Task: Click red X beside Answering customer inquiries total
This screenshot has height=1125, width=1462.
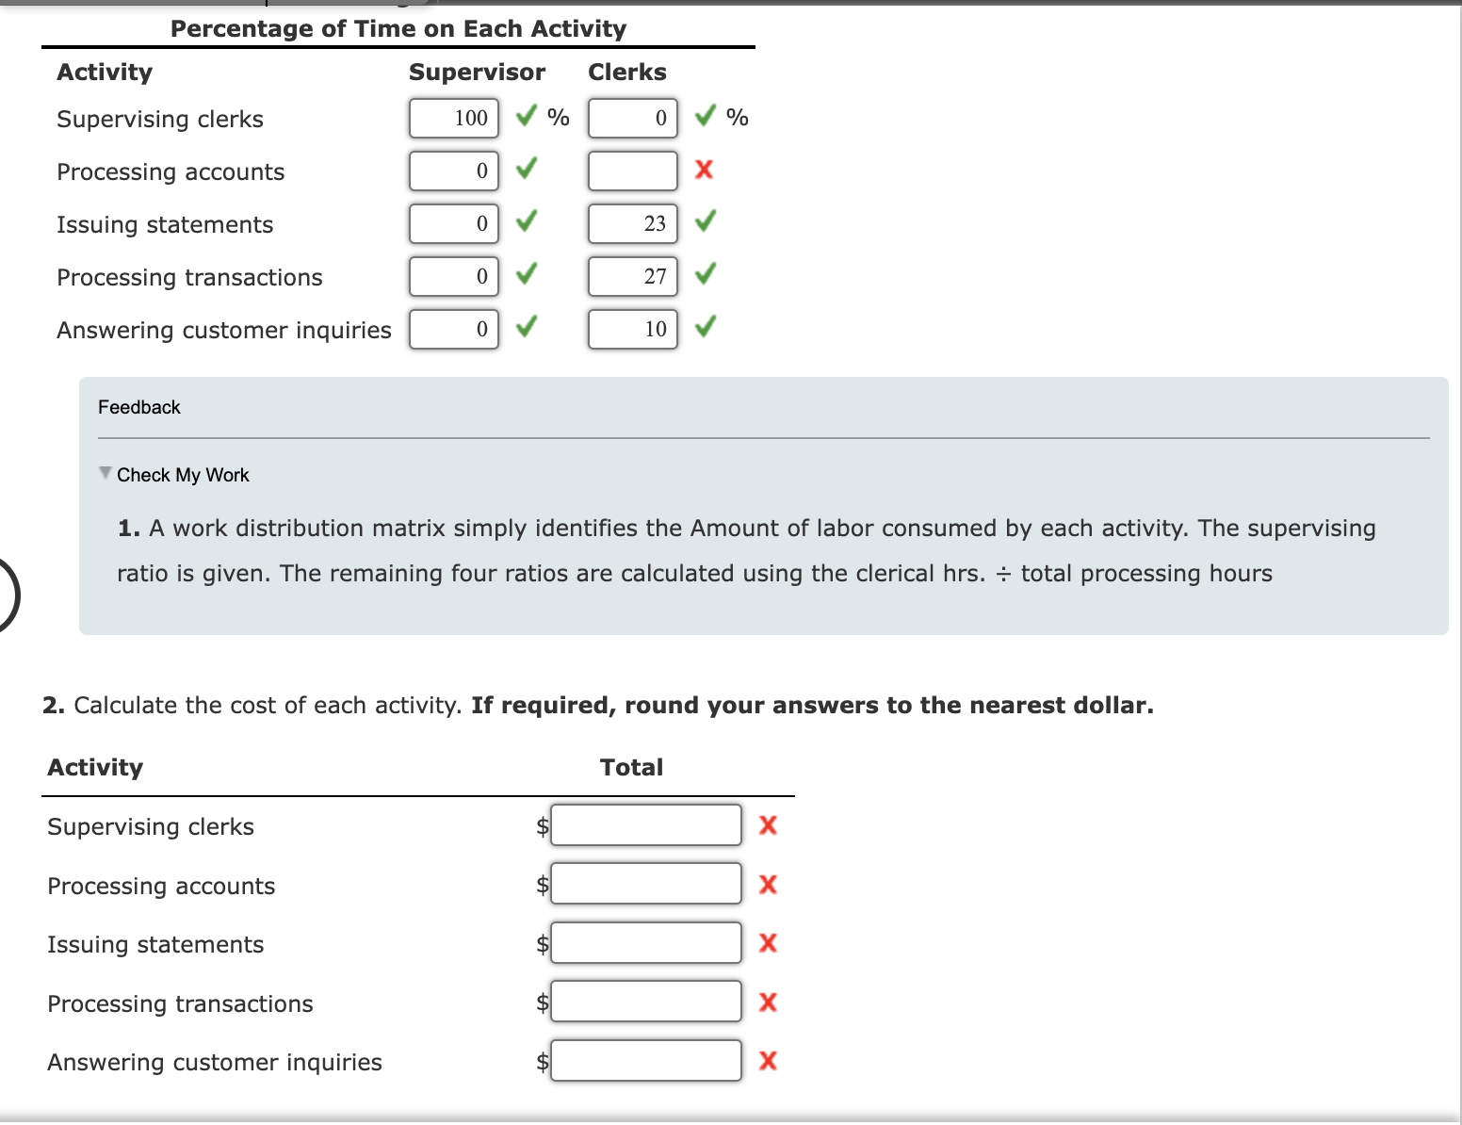Action: (768, 1060)
